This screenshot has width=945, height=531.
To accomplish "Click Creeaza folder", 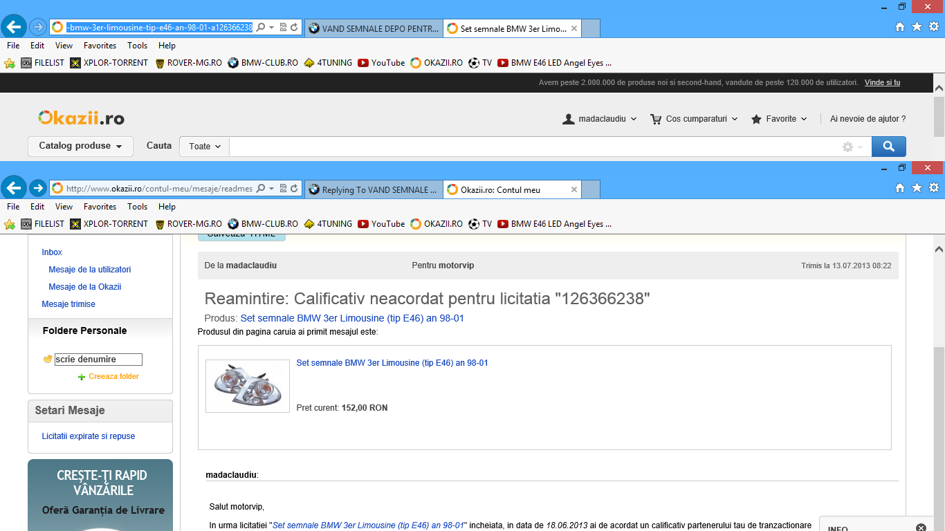I will click(109, 377).
